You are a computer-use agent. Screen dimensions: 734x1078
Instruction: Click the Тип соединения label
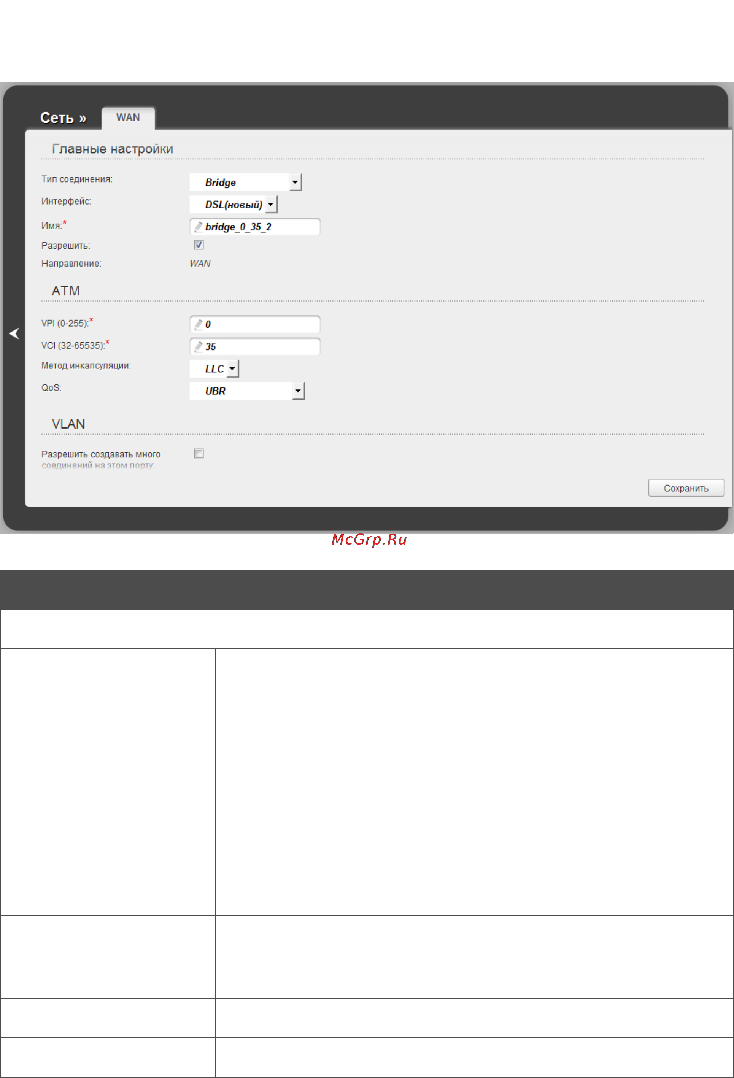click(77, 179)
